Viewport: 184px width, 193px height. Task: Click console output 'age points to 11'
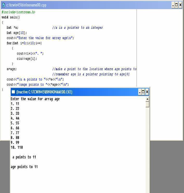click(x=24, y=167)
